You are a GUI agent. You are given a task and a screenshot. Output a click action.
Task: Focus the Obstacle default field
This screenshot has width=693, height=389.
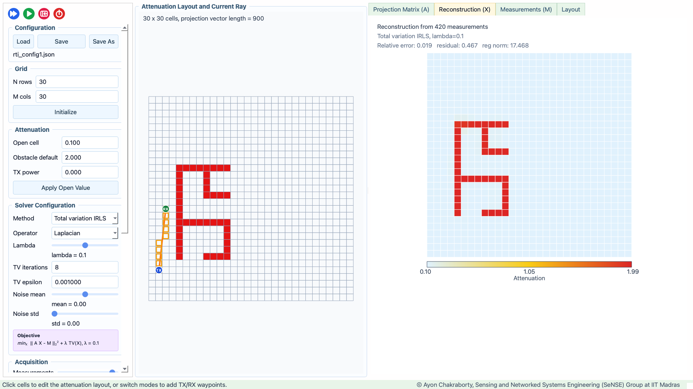pos(90,157)
